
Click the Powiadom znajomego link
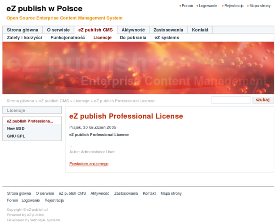tap(89, 164)
